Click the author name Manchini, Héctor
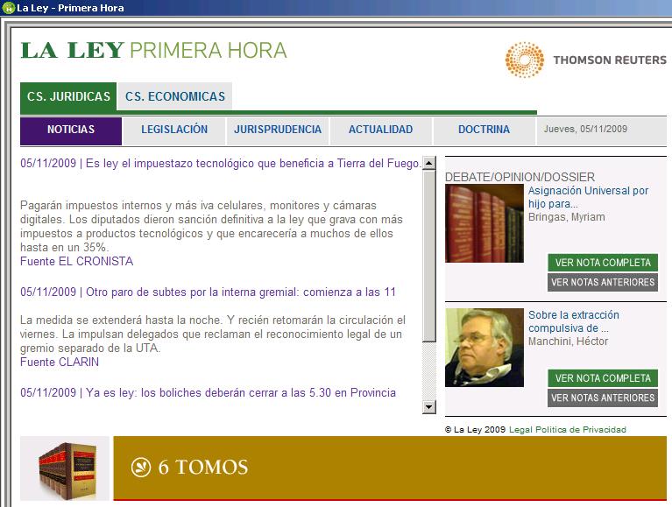 click(569, 342)
